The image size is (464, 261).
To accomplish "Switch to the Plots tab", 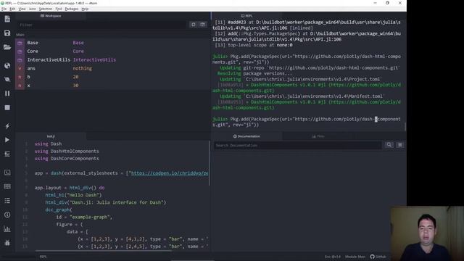I will click(x=318, y=136).
